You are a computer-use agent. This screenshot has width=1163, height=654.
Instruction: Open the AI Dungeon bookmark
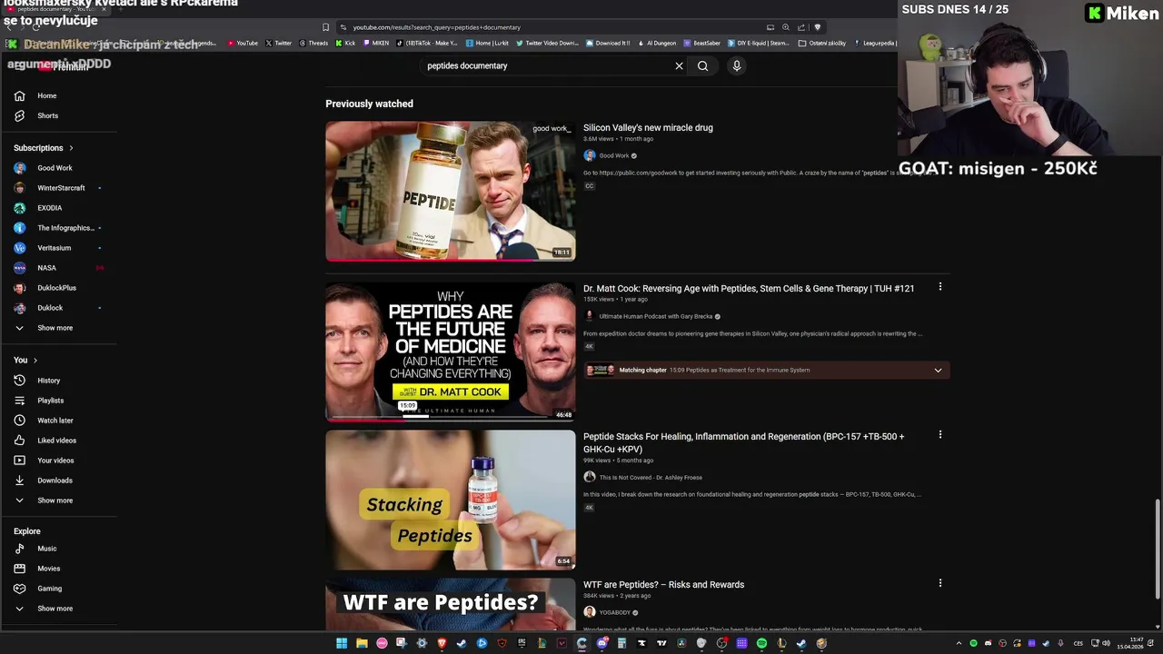coord(658,43)
